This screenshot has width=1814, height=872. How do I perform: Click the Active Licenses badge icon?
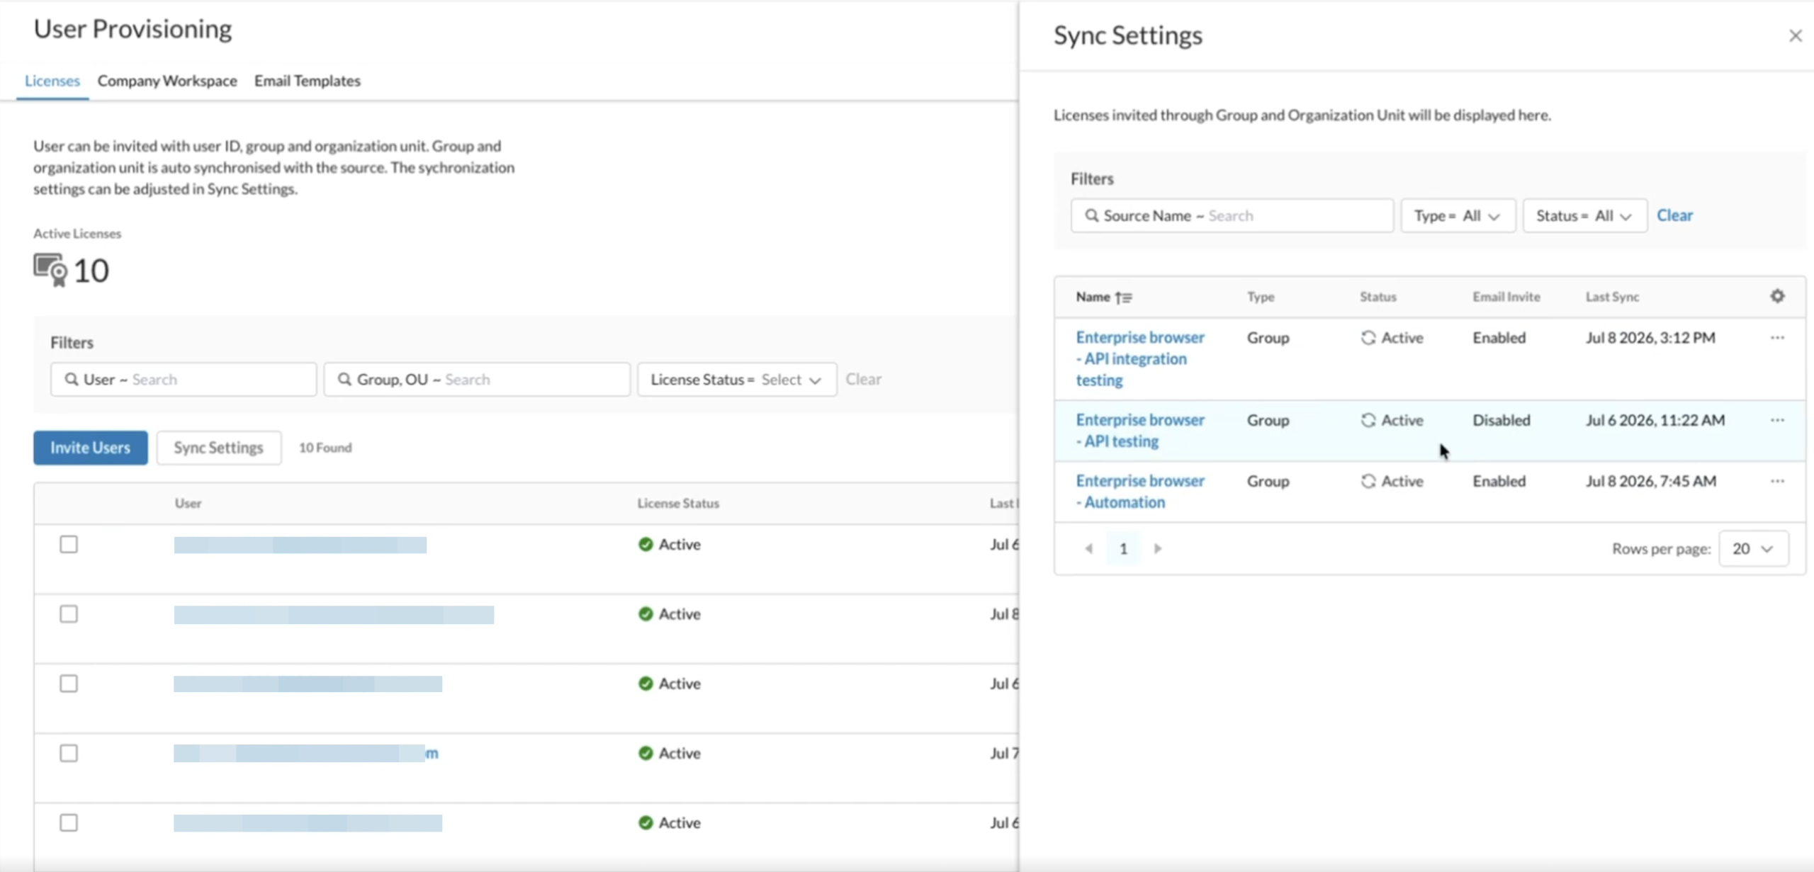pyautogui.click(x=50, y=270)
